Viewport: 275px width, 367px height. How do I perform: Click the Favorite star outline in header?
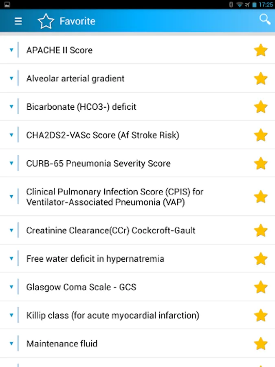tap(46, 21)
